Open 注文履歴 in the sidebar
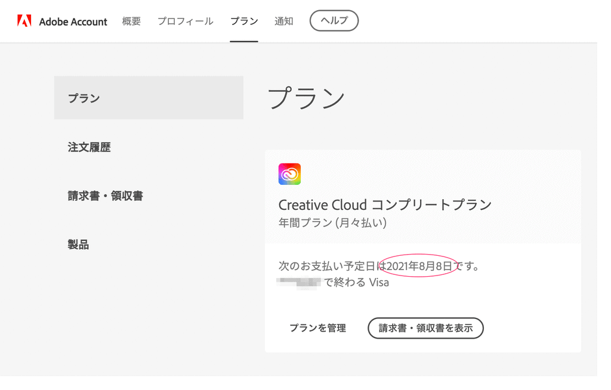 [89, 147]
